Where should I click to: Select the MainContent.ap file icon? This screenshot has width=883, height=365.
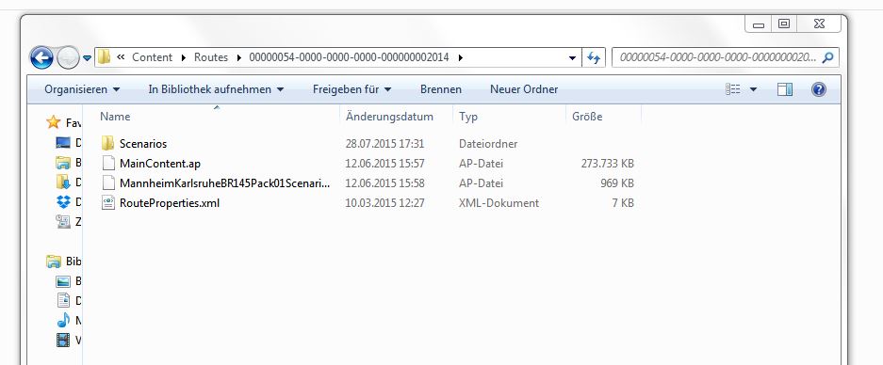point(108,163)
